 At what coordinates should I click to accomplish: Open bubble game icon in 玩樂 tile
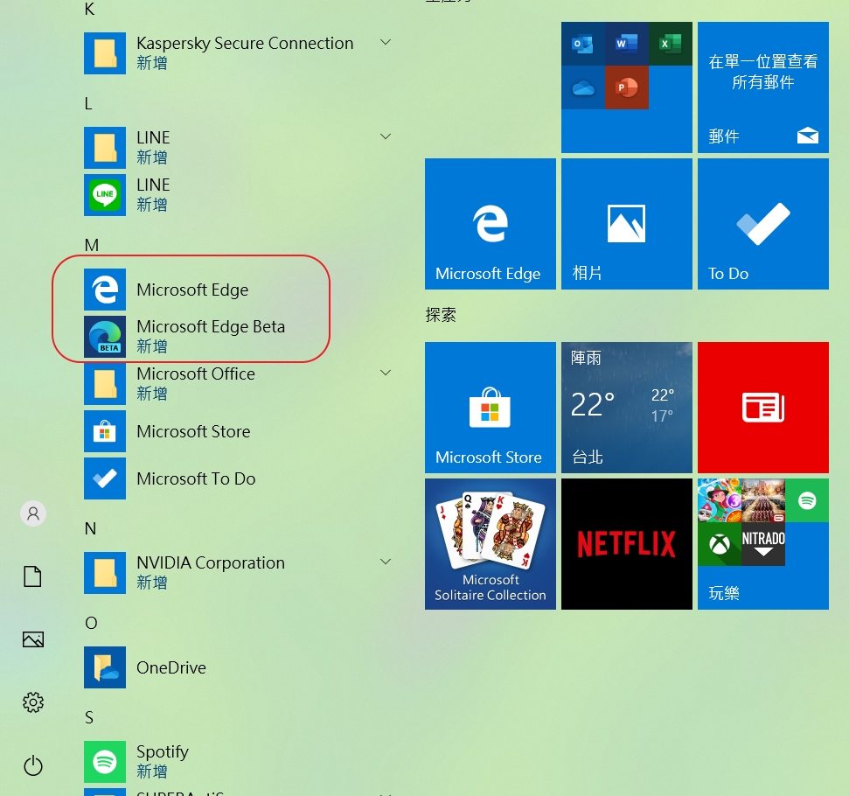tap(719, 500)
